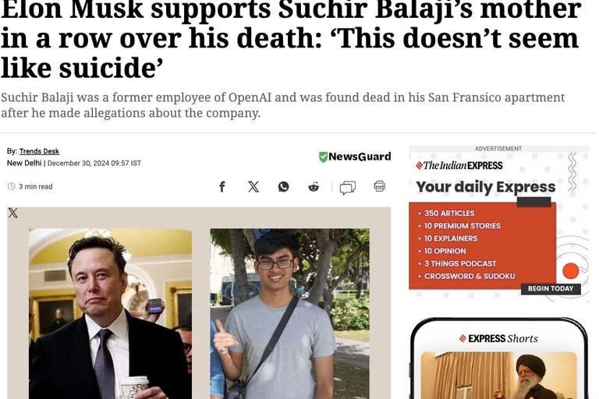Open the comments speech-bubble icon

coord(348,188)
